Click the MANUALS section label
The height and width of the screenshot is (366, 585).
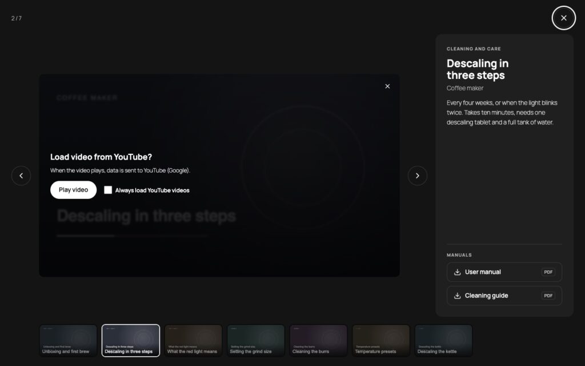(x=459, y=255)
